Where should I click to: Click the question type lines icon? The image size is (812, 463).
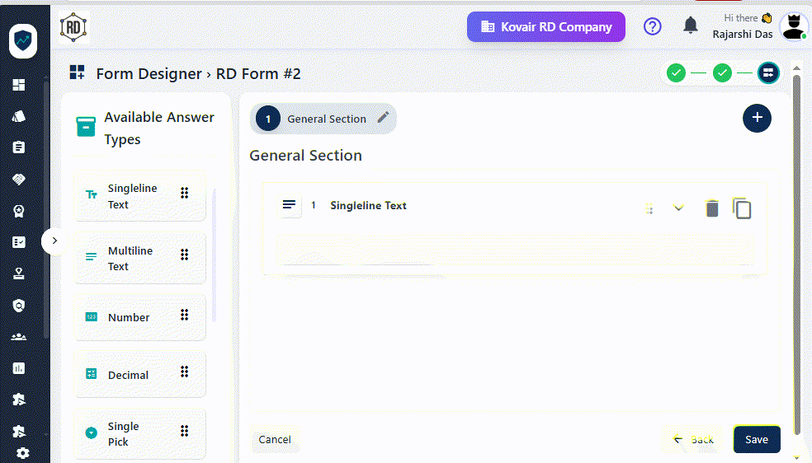289,205
